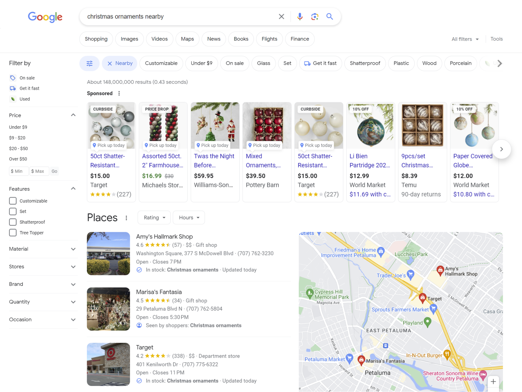The image size is (522, 392).
Task: Open the Rating dropdown in Places
Action: point(154,217)
